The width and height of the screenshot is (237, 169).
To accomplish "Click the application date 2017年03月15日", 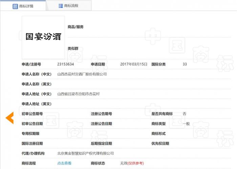I will (134, 64).
